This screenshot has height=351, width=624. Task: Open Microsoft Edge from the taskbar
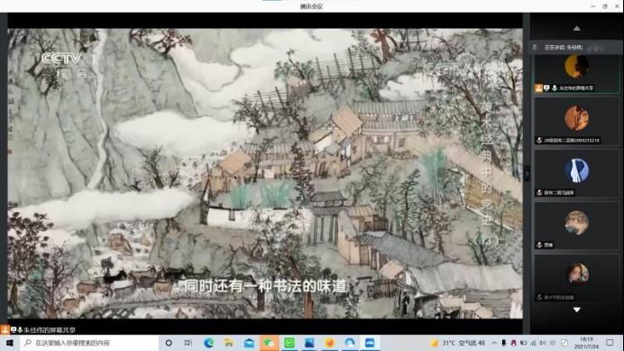click(x=208, y=343)
